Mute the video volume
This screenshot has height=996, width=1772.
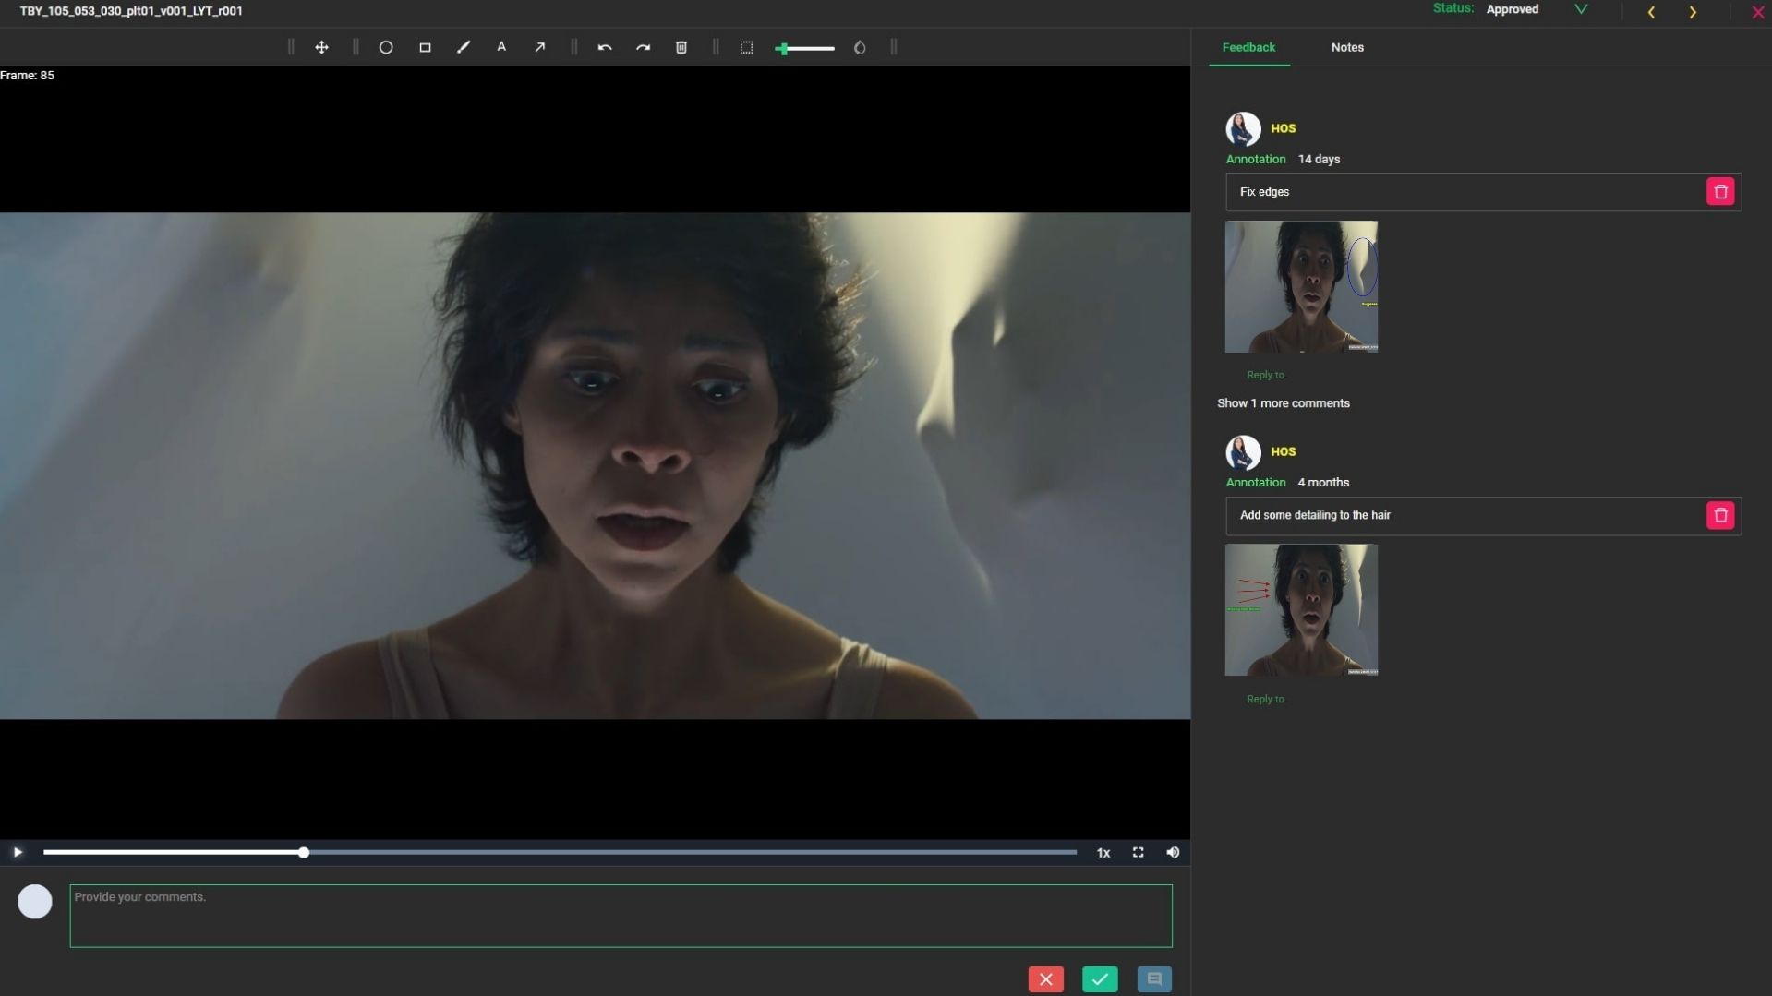[1172, 852]
